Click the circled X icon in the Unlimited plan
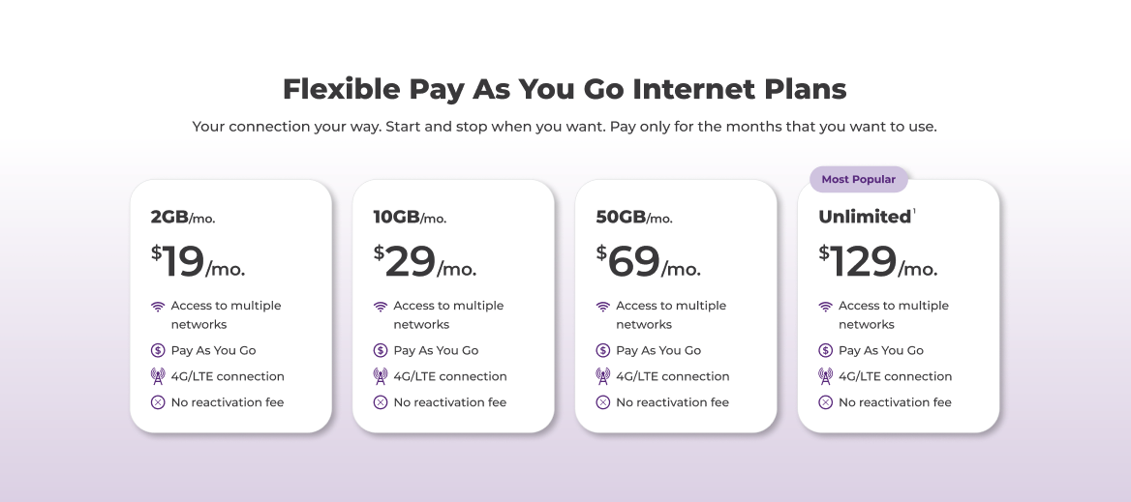The width and height of the screenshot is (1131, 502). [826, 402]
